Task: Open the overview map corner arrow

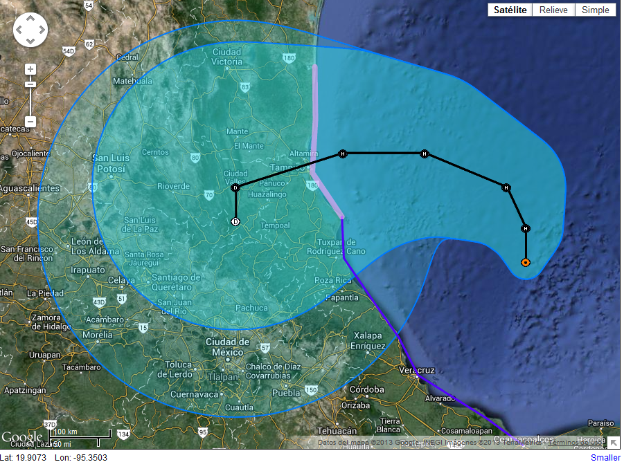Action: click(613, 442)
